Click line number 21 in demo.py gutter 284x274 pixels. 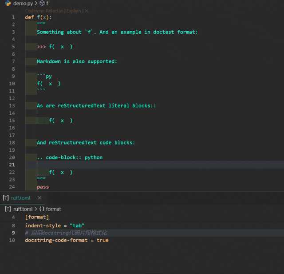[12, 165]
